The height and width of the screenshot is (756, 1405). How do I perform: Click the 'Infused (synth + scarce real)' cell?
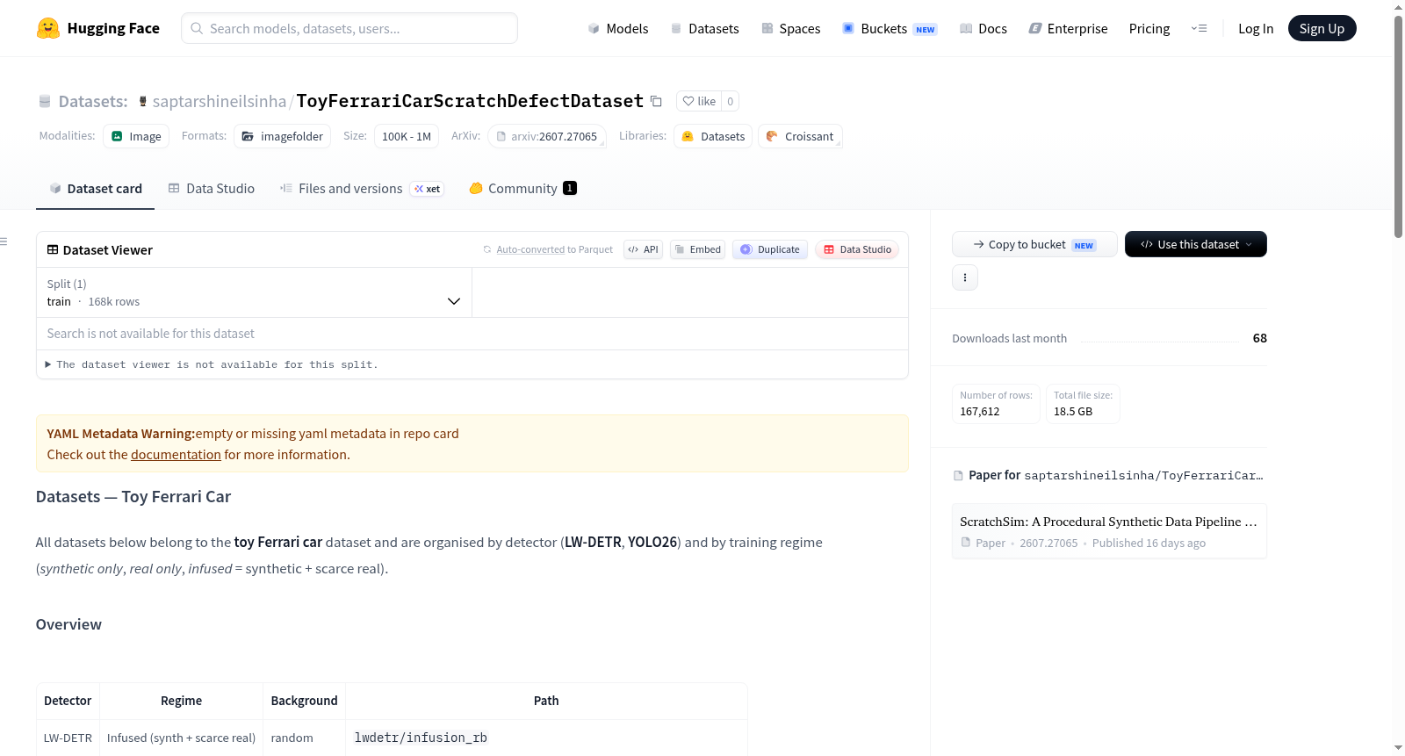(181, 738)
